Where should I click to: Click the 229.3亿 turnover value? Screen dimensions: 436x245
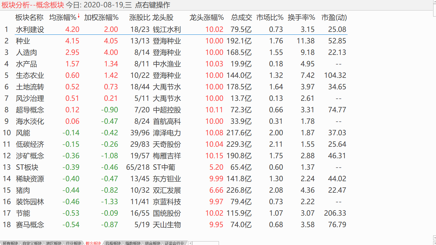pos(239,144)
